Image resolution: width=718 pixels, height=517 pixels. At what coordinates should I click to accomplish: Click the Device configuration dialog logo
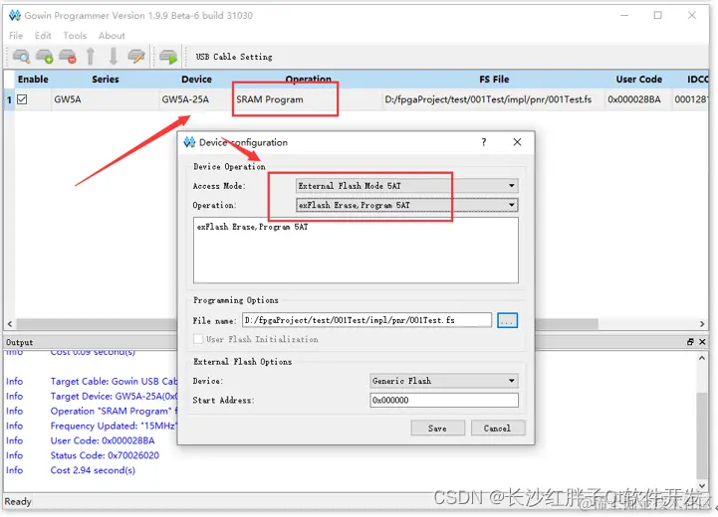[189, 142]
